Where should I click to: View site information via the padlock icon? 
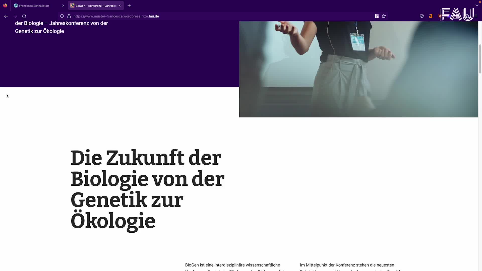pyautogui.click(x=69, y=16)
